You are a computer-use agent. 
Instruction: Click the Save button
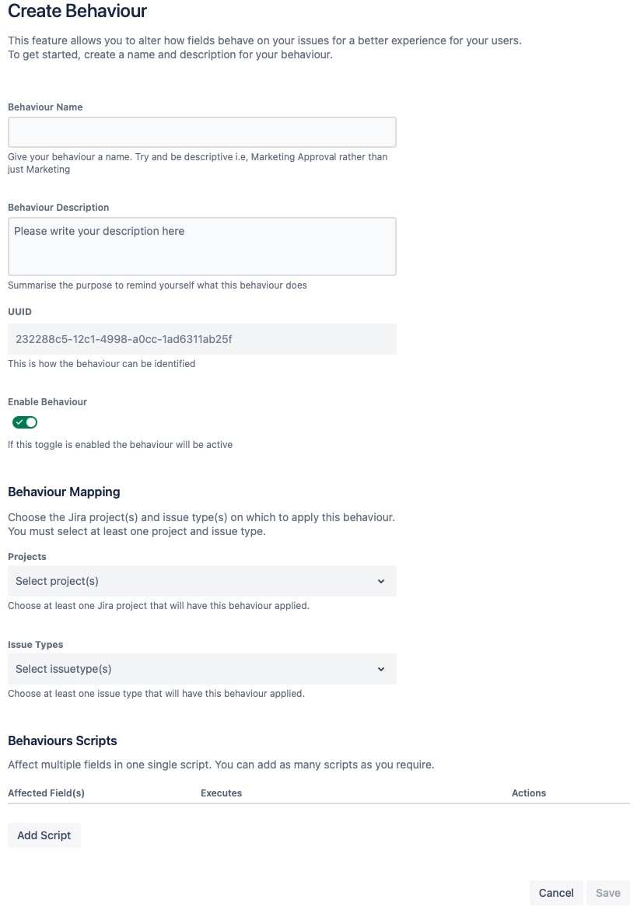pos(608,893)
